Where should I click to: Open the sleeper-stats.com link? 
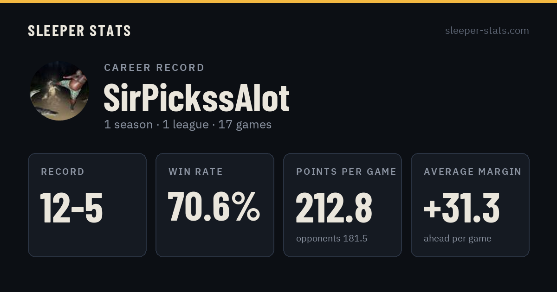tap(487, 31)
